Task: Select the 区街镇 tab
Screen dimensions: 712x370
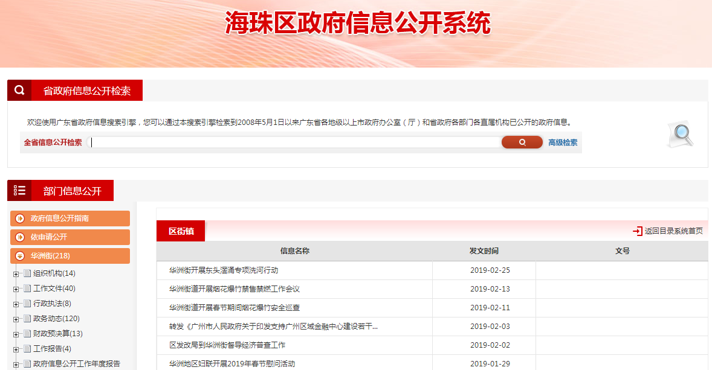Action: (181, 231)
